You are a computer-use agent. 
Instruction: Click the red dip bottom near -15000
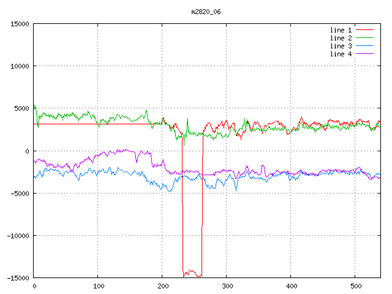192,271
